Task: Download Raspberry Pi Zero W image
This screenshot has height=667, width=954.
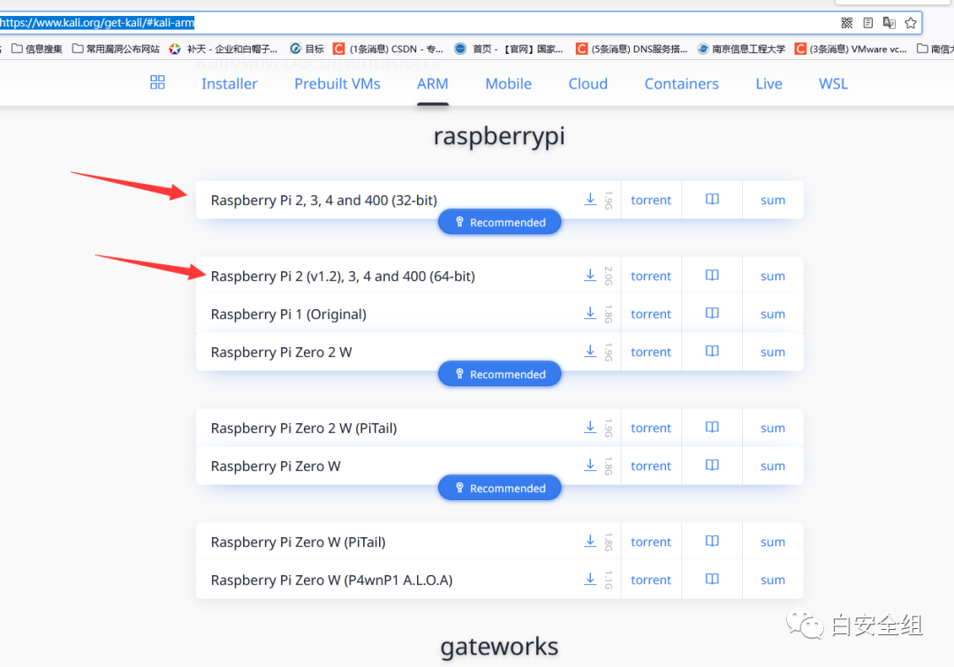Action: click(590, 465)
